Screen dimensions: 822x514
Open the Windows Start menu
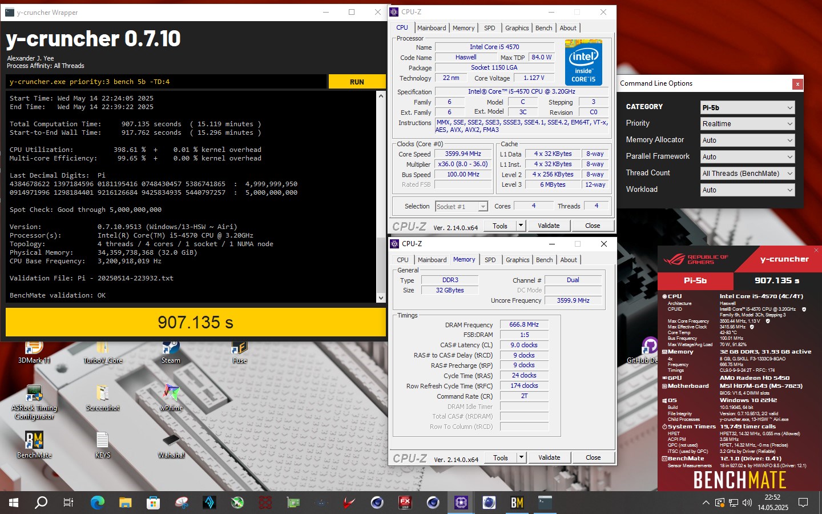click(x=14, y=503)
